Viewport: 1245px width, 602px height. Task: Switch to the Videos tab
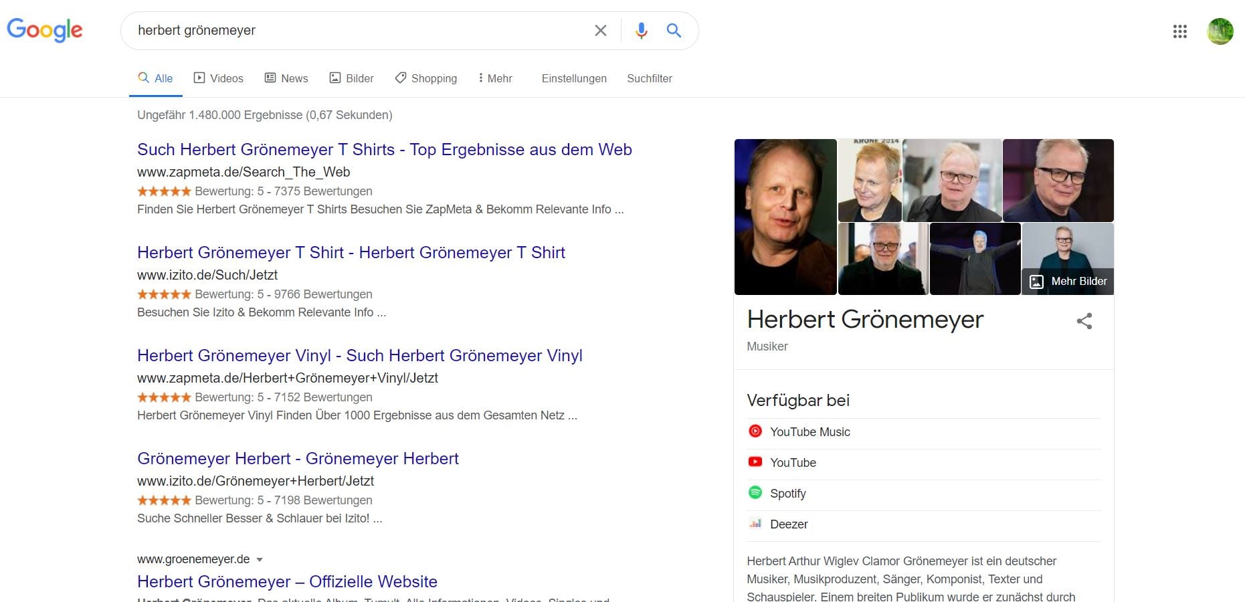[x=218, y=78]
